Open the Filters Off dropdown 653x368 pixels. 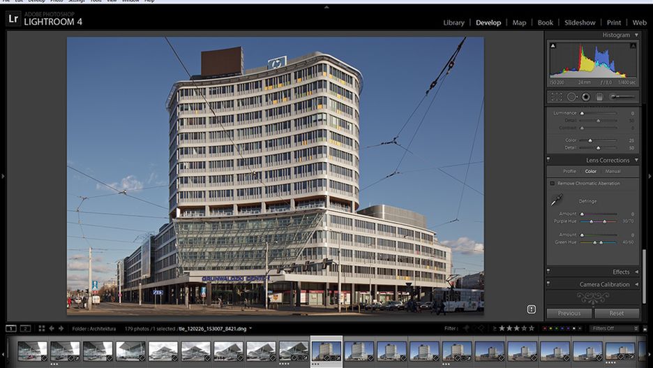pyautogui.click(x=615, y=328)
